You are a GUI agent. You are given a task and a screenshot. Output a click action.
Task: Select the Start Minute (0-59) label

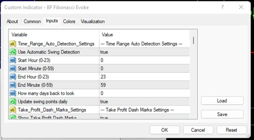tap(36, 68)
